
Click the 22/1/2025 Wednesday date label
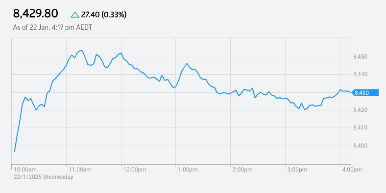(x=43, y=177)
